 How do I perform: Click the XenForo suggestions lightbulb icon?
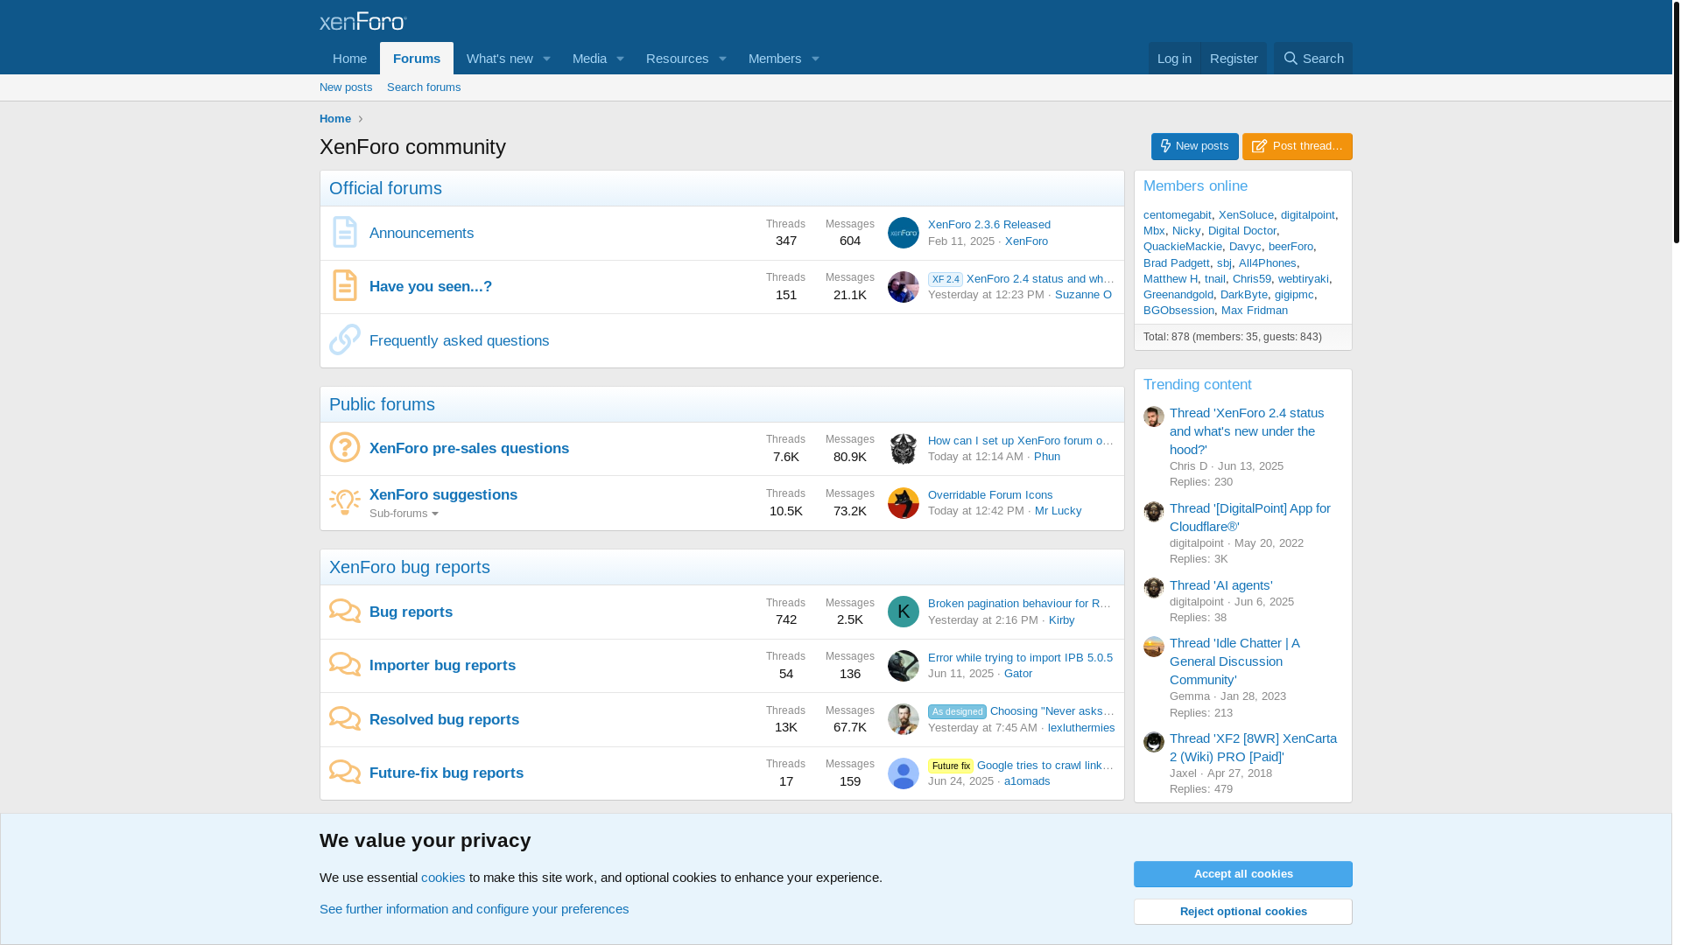[345, 501]
